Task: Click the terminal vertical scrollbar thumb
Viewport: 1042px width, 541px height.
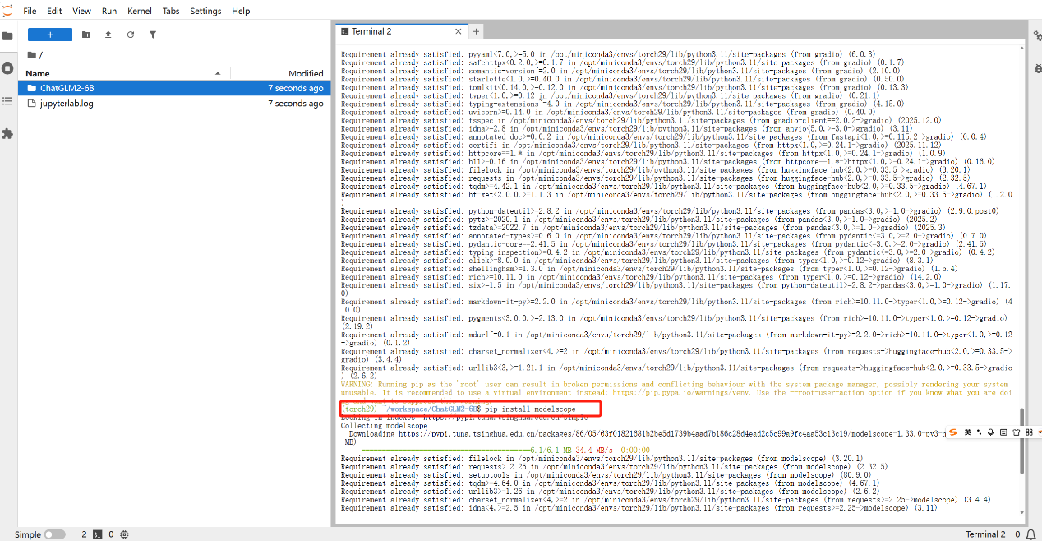Action: [x=1022, y=442]
